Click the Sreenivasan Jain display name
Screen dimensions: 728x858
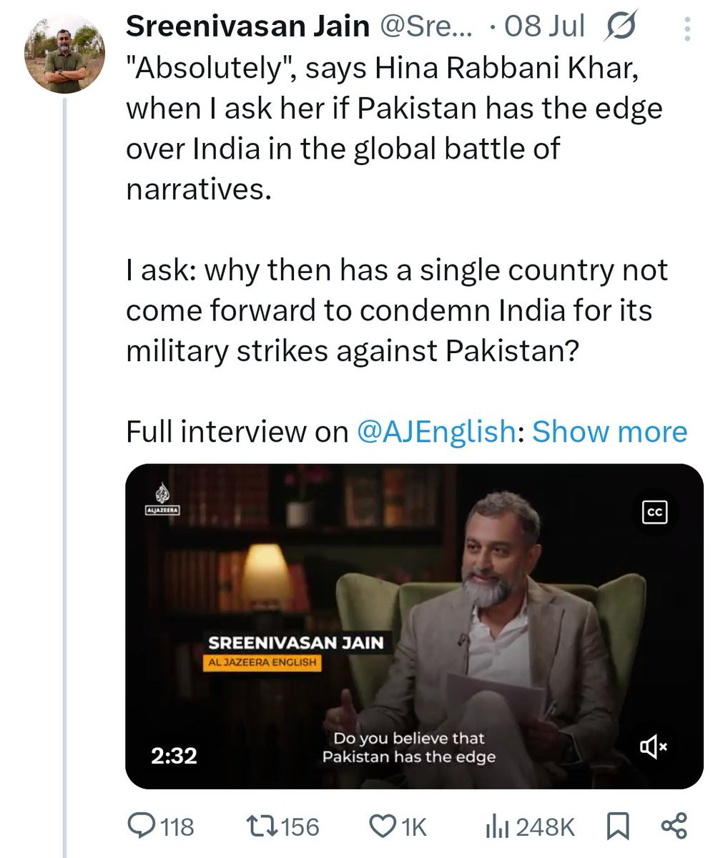(247, 27)
